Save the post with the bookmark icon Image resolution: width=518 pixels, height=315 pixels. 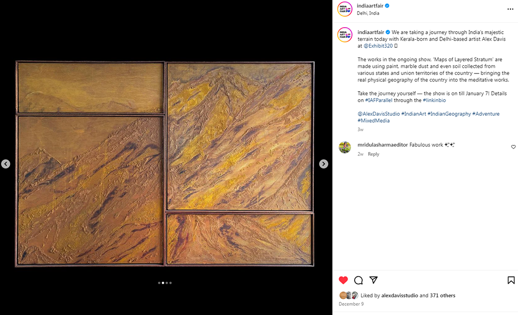pos(511,280)
